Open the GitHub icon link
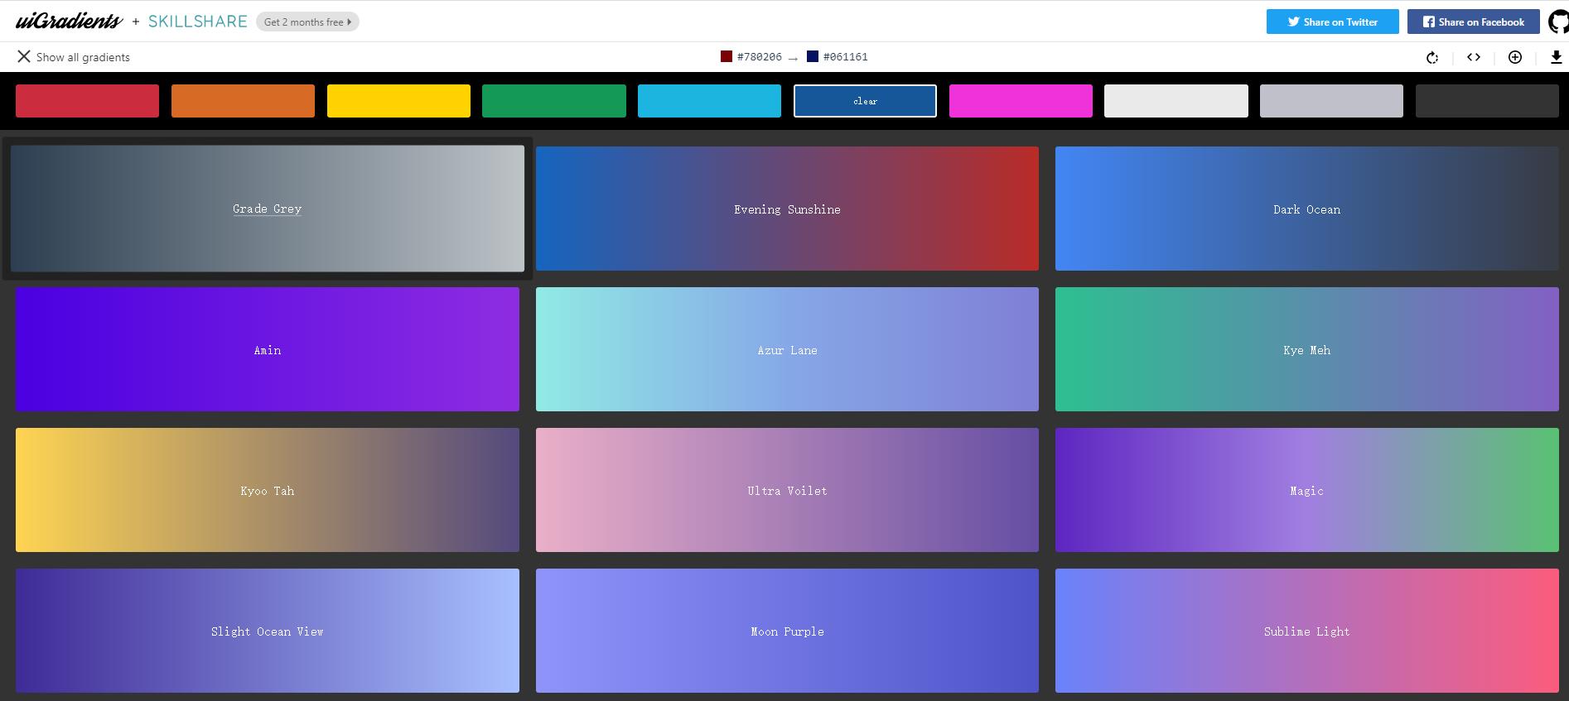Screen dimensions: 1569x701 1558,22
